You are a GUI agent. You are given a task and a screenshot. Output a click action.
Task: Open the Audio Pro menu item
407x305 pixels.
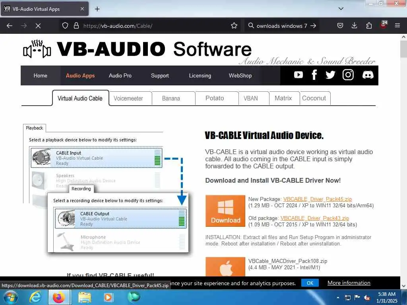point(120,75)
